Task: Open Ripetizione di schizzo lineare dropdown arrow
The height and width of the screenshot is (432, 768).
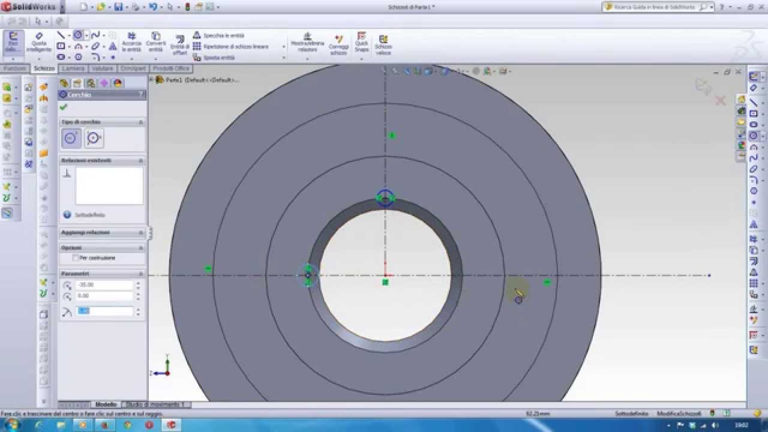Action: 284,47
